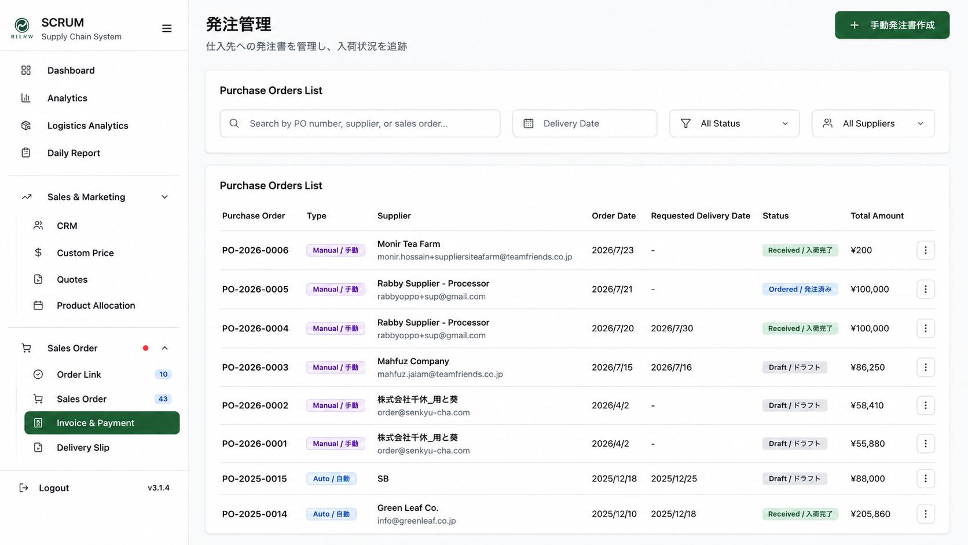Toggle the hamburger sidebar menu
The height and width of the screenshot is (545, 968).
167,28
